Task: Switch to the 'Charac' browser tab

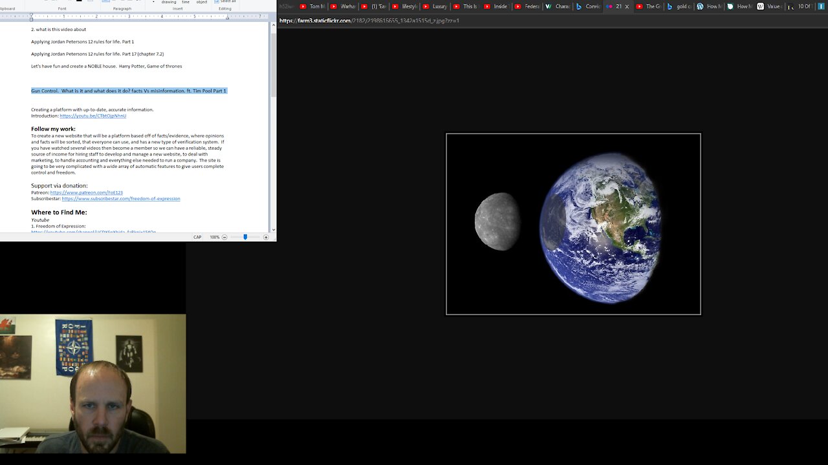Action: 558,6
